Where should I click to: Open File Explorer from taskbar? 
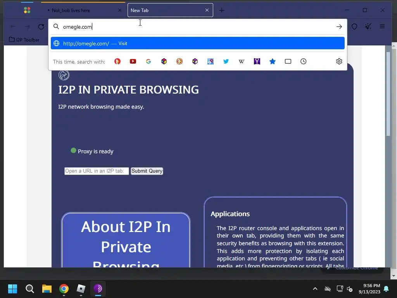(47, 289)
